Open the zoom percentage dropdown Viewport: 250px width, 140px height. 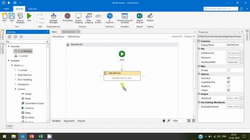click(x=184, y=121)
